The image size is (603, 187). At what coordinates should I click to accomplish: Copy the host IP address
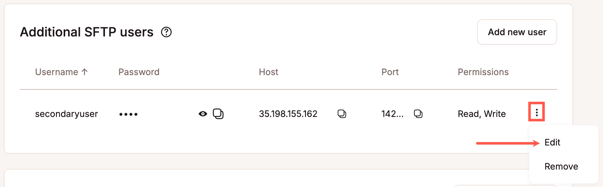click(x=342, y=114)
